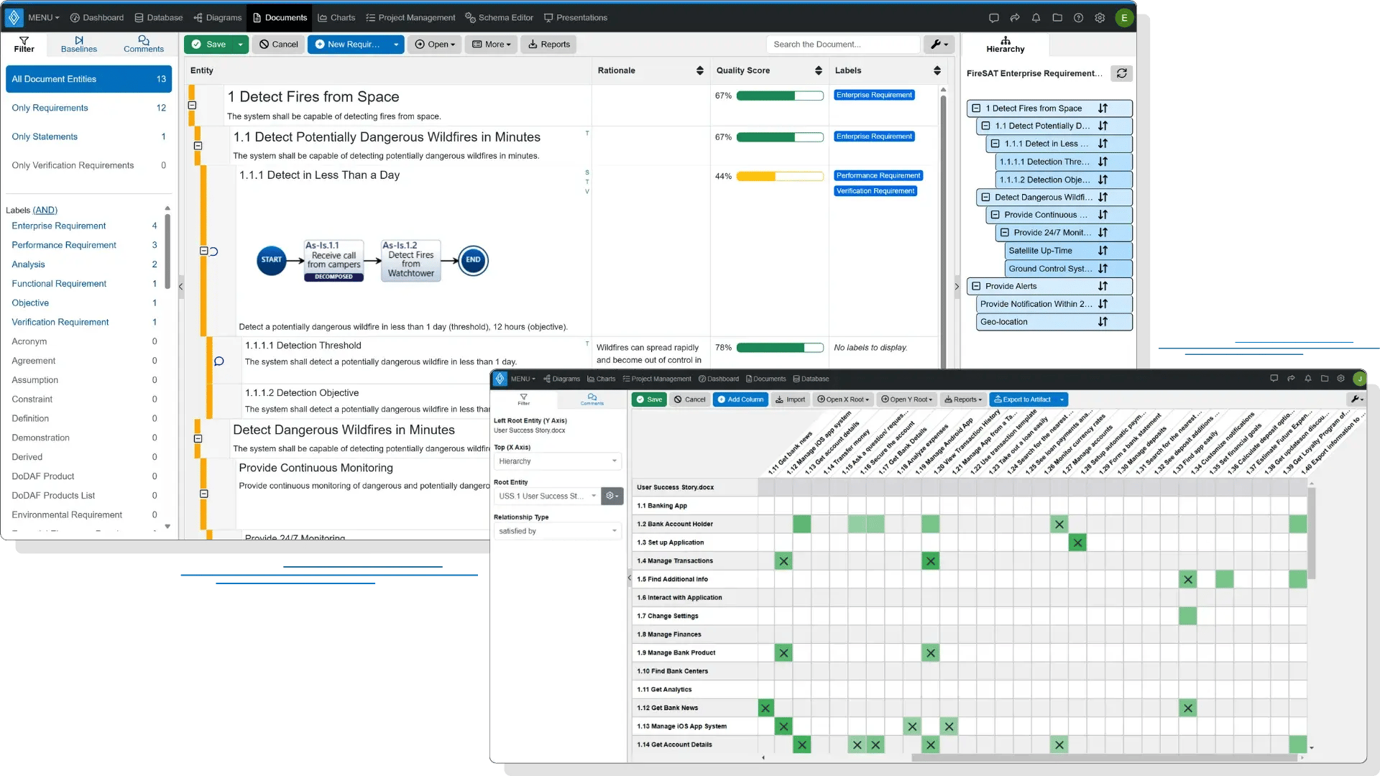Click the reorder arrows on Satellite Up-Time
This screenshot has height=776, width=1380.
[1103, 251]
